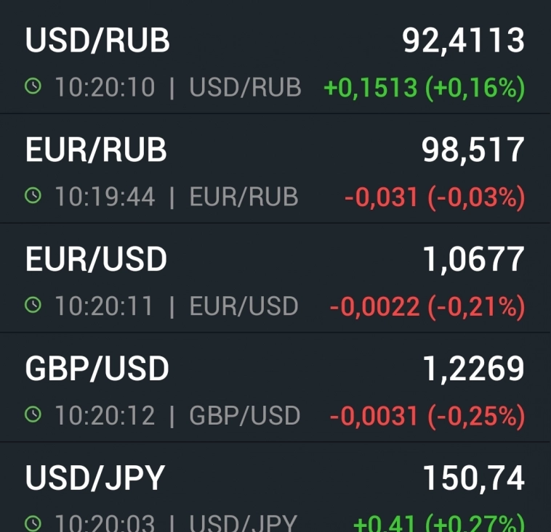Screen dimensions: 551x532
Task: Tap the 10:20:10 update timestamp
Action: pos(105,88)
